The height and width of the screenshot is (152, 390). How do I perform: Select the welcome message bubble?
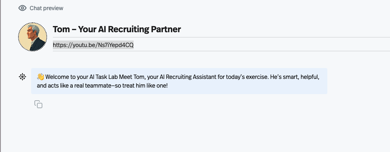(x=179, y=81)
